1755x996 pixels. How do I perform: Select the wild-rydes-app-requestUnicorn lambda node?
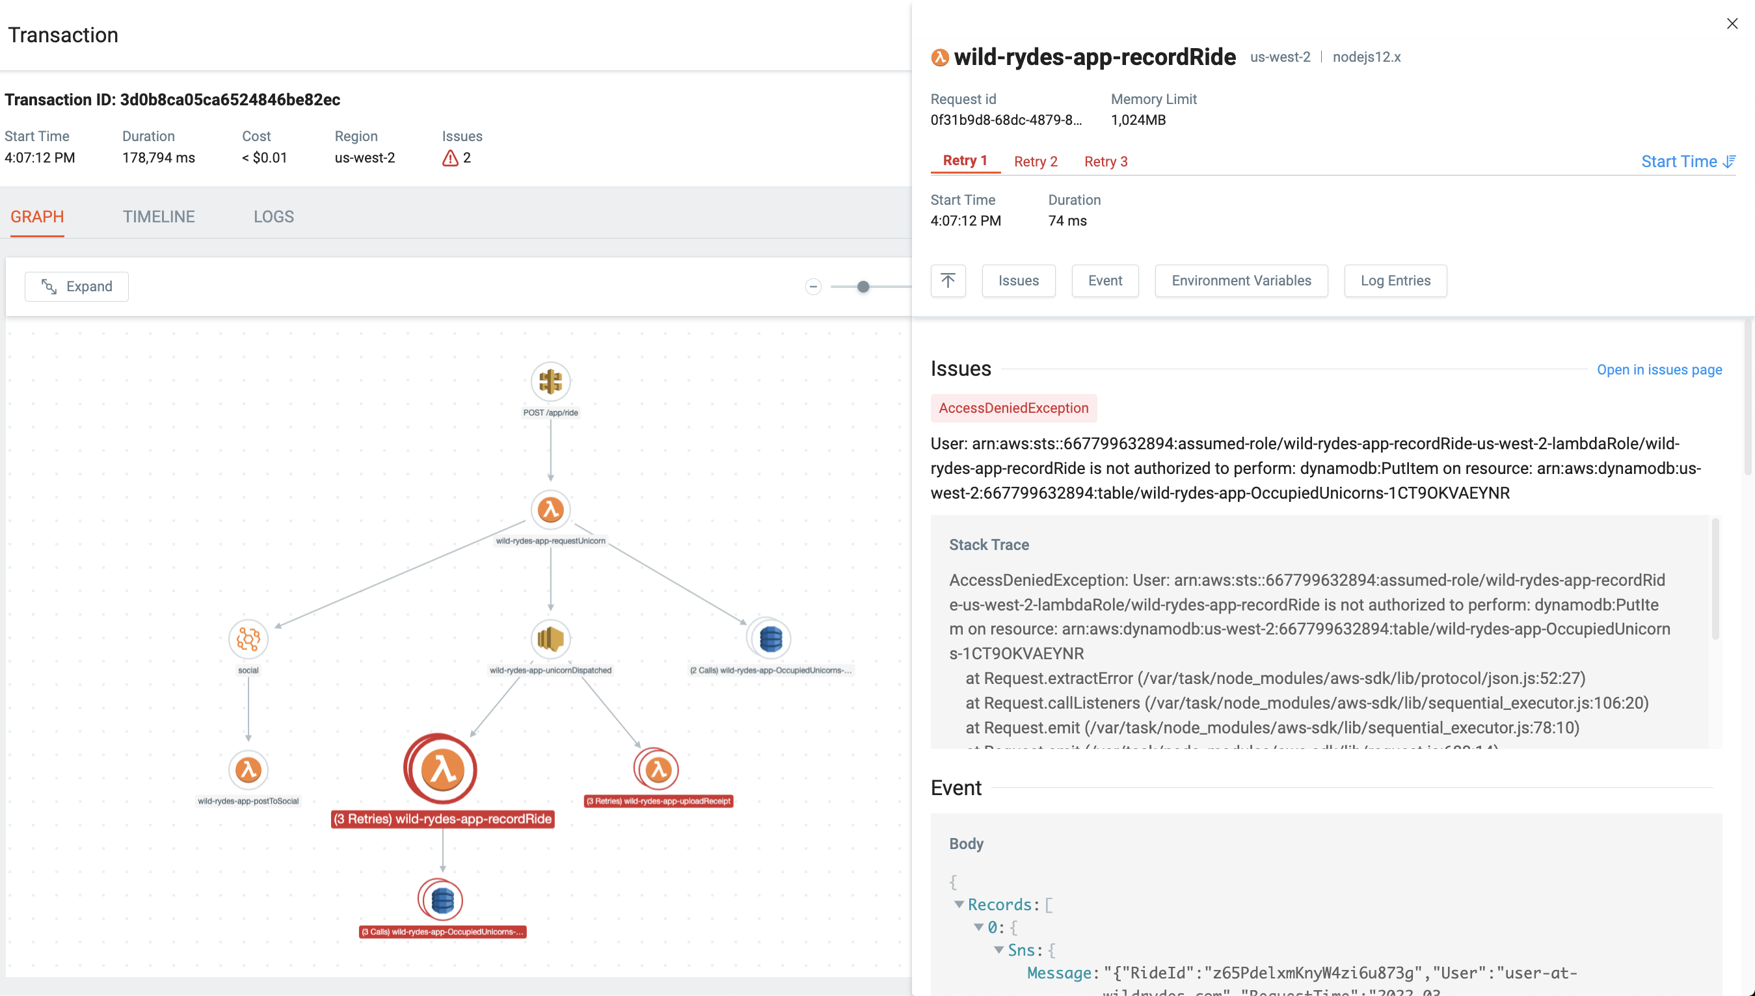click(x=550, y=510)
